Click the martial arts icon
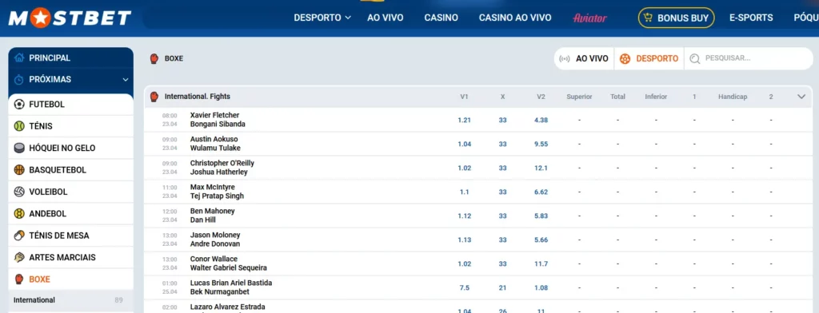819x313 pixels. point(19,258)
